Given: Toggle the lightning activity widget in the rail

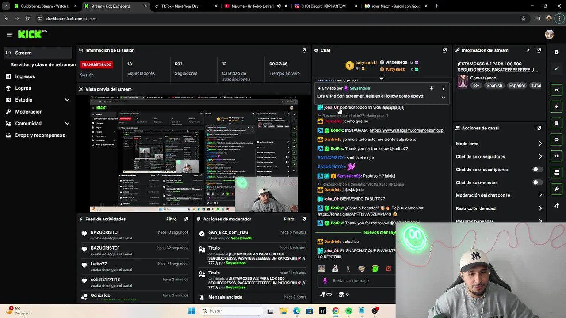Looking at the screenshot, I should click(556, 106).
